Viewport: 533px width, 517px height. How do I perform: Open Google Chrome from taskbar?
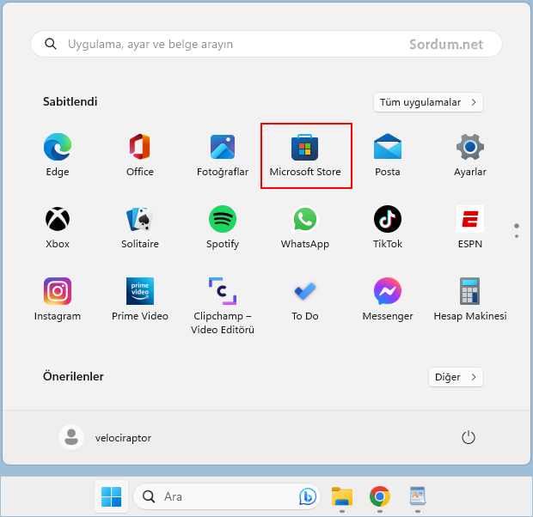click(380, 496)
